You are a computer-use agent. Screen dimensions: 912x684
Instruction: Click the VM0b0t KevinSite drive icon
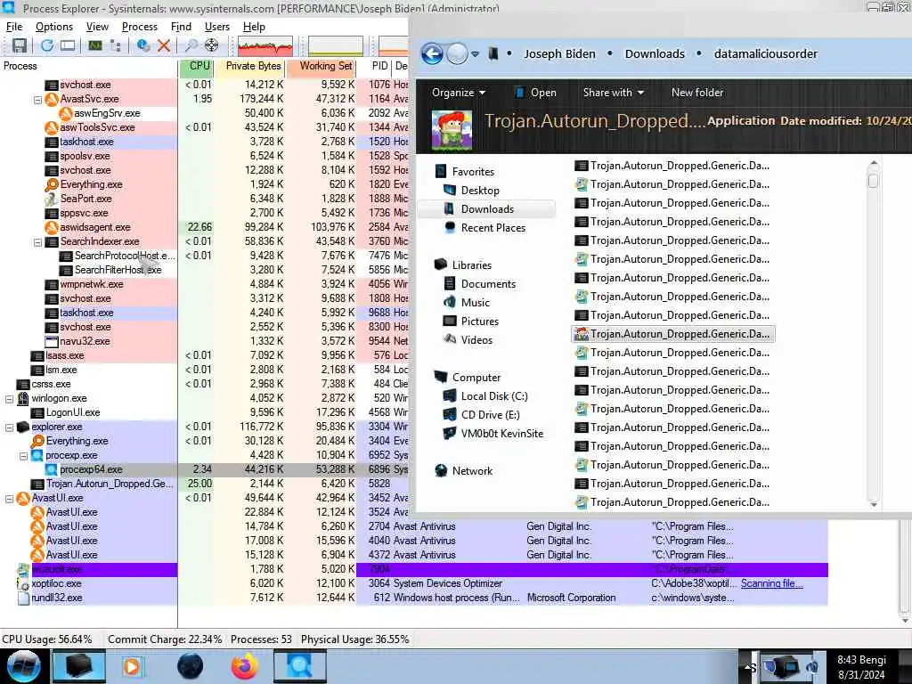(450, 434)
